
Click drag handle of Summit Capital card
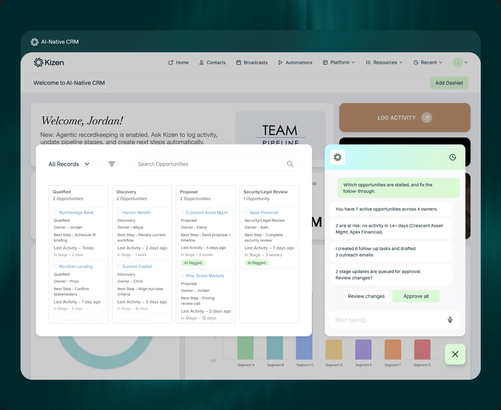click(x=119, y=266)
